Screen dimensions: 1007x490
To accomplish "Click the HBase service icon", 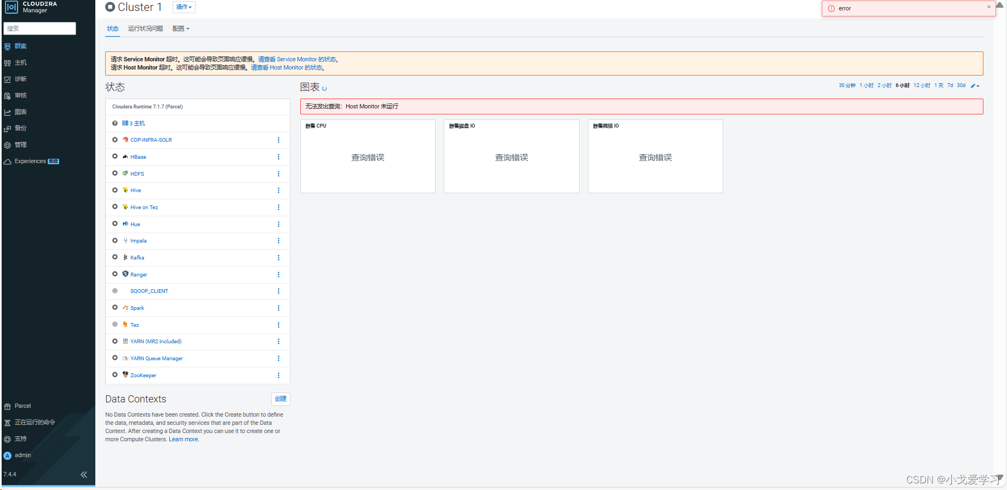I will coord(125,157).
